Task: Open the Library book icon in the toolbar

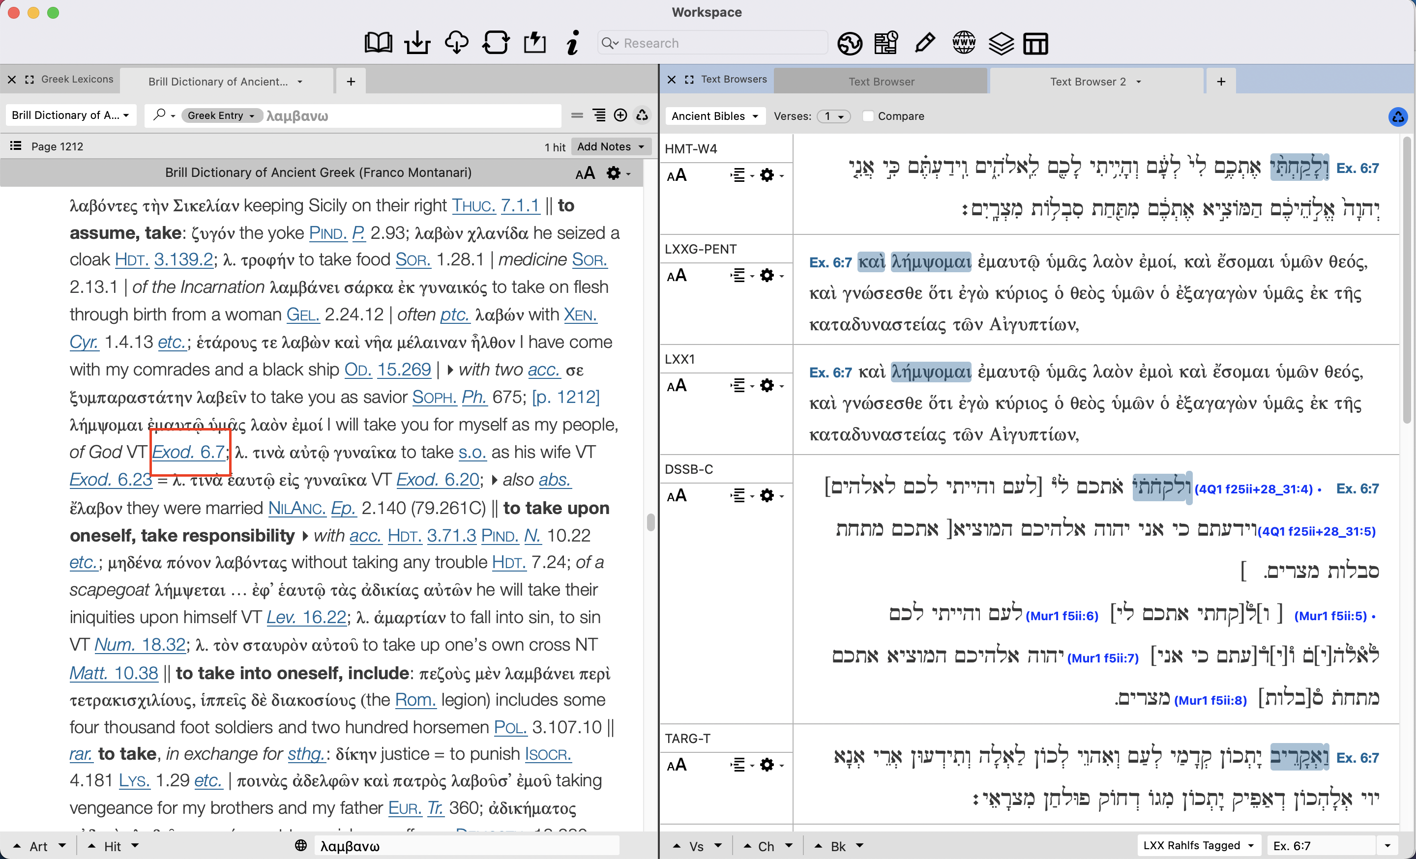Action: [x=378, y=43]
